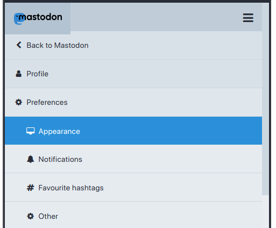Image resolution: width=276 pixels, height=228 pixels.
Task: Click the Preferences gear icon
Action: click(x=19, y=102)
